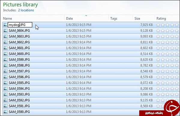Select the SAM_0602.JPG file name
The image size is (180, 116).
(x=19, y=42)
